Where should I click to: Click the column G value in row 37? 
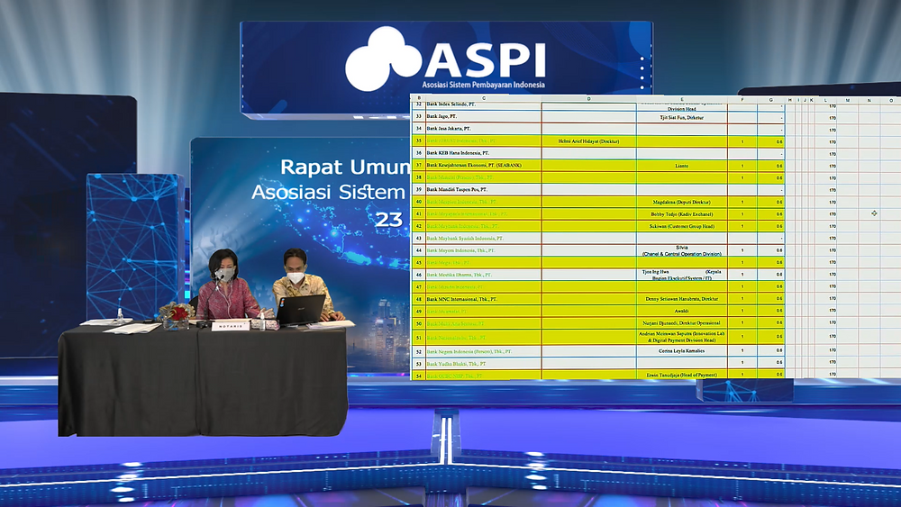coord(771,166)
